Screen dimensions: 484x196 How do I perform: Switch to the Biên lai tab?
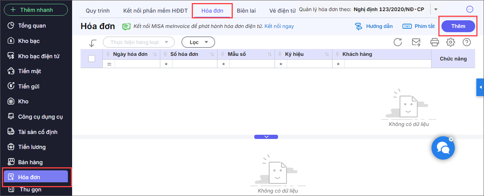click(x=246, y=11)
